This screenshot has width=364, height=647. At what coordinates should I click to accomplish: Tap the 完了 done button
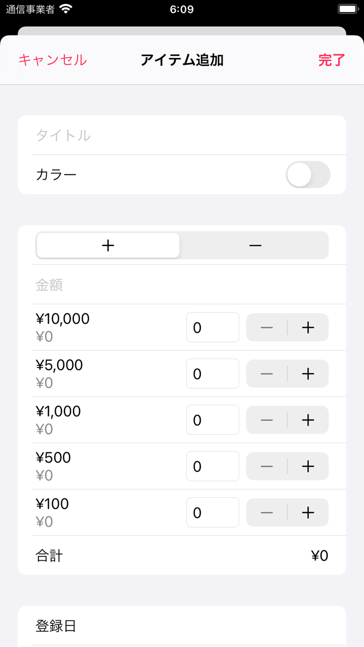click(331, 60)
